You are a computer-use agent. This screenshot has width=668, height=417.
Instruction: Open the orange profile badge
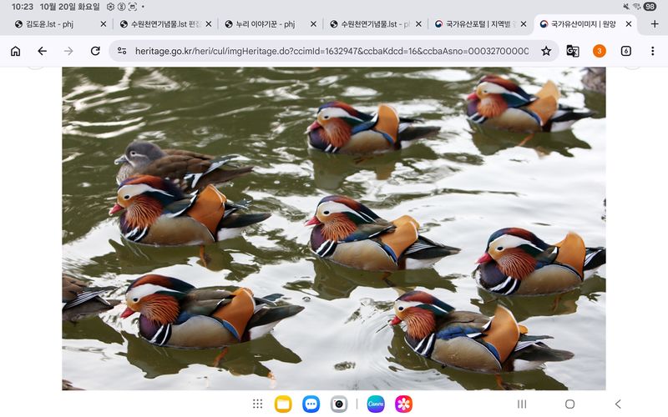pos(600,51)
